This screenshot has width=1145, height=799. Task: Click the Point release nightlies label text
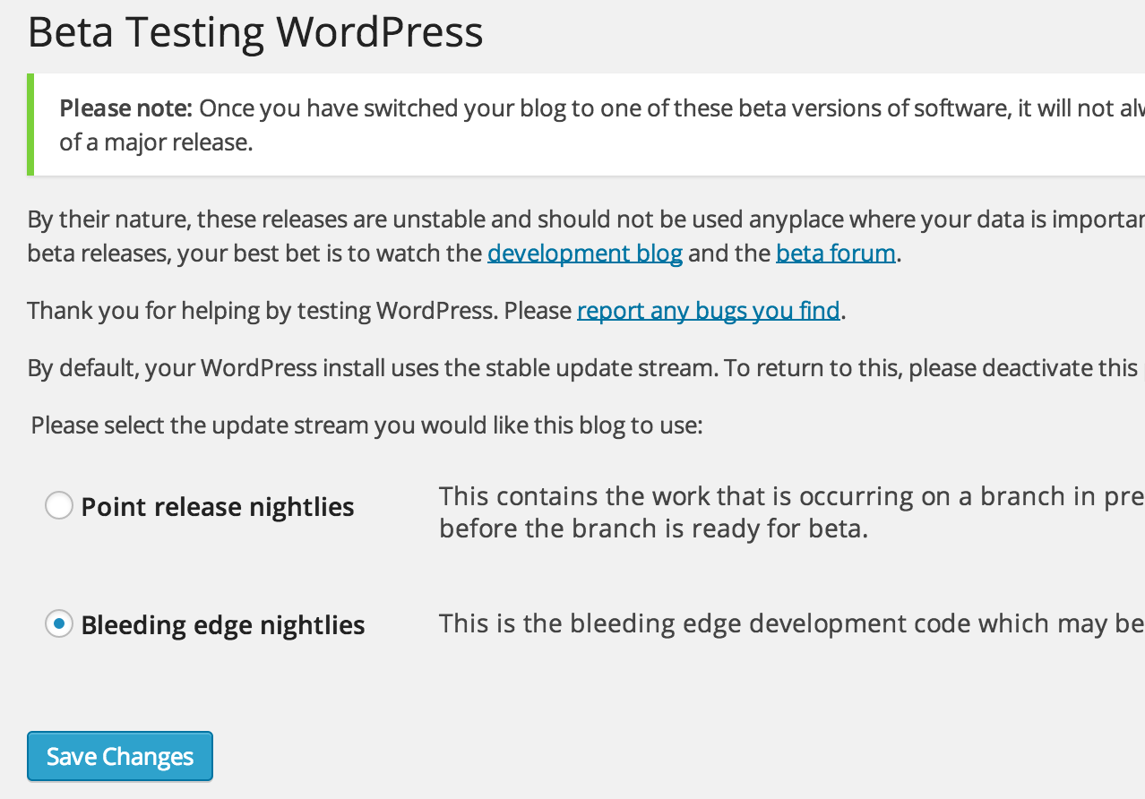pos(218,507)
